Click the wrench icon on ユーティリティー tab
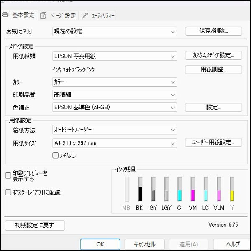 [85, 16]
